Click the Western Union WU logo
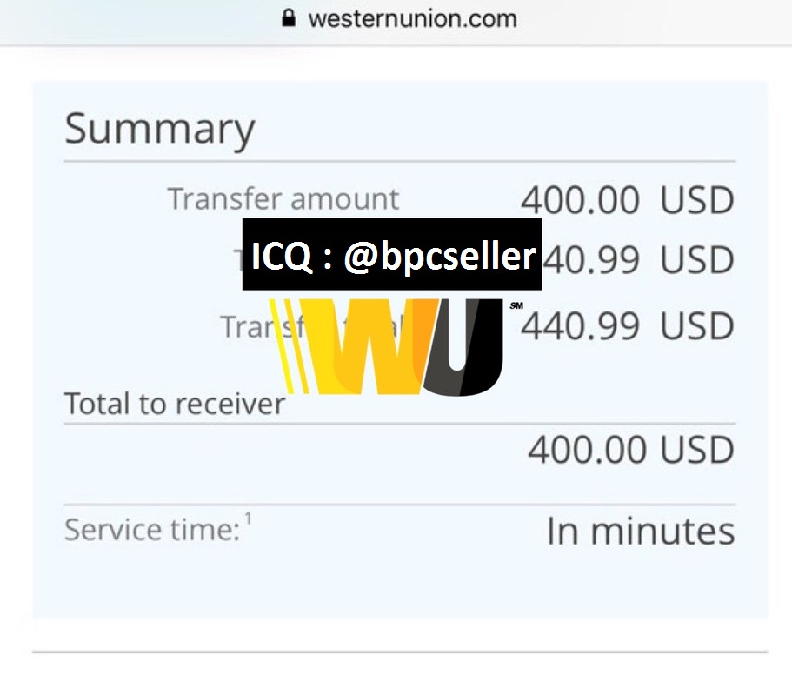The image size is (792, 696). [x=386, y=346]
